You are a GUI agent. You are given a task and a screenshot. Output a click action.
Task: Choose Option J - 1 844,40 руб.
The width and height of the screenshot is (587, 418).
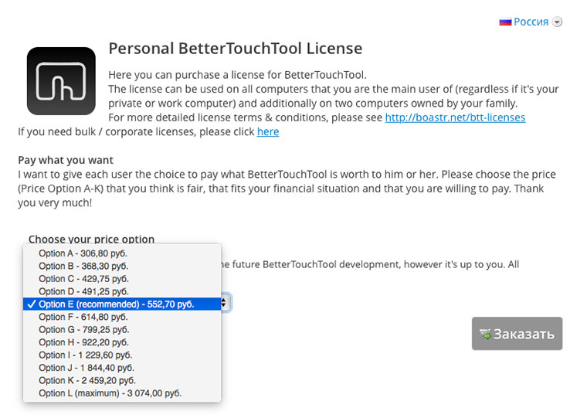pyautogui.click(x=87, y=368)
